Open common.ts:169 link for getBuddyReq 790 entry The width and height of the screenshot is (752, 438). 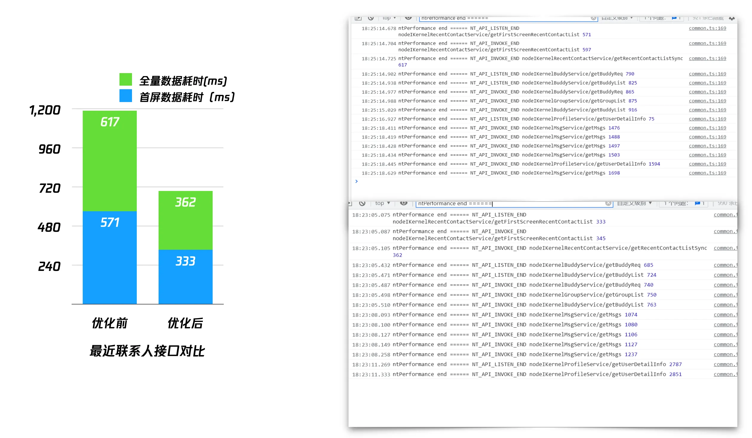coord(707,74)
